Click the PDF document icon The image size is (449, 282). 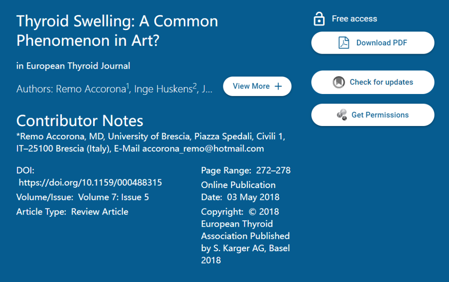tap(344, 43)
